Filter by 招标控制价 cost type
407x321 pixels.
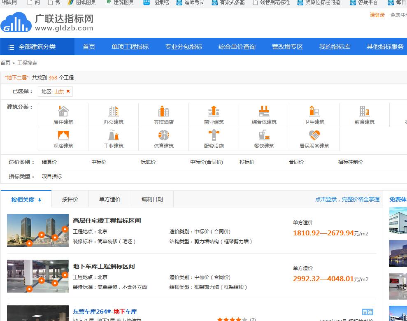pos(350,162)
